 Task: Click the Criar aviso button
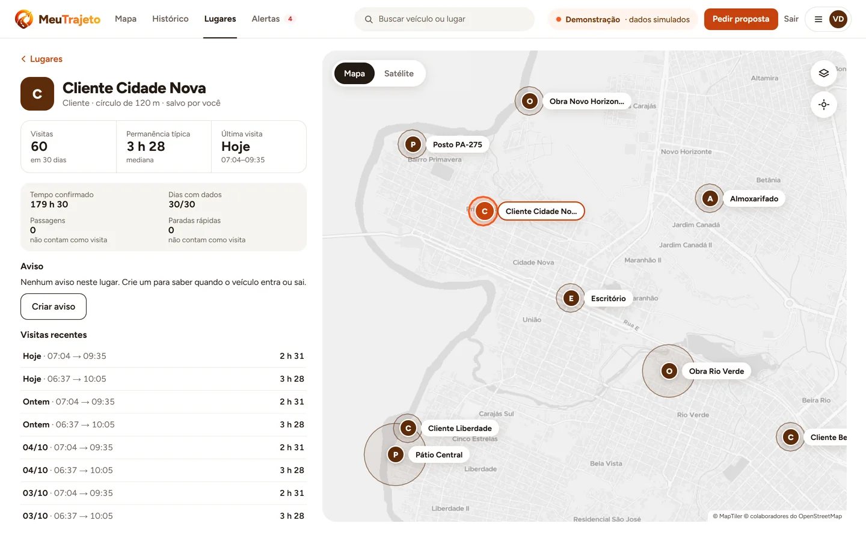coord(54,307)
